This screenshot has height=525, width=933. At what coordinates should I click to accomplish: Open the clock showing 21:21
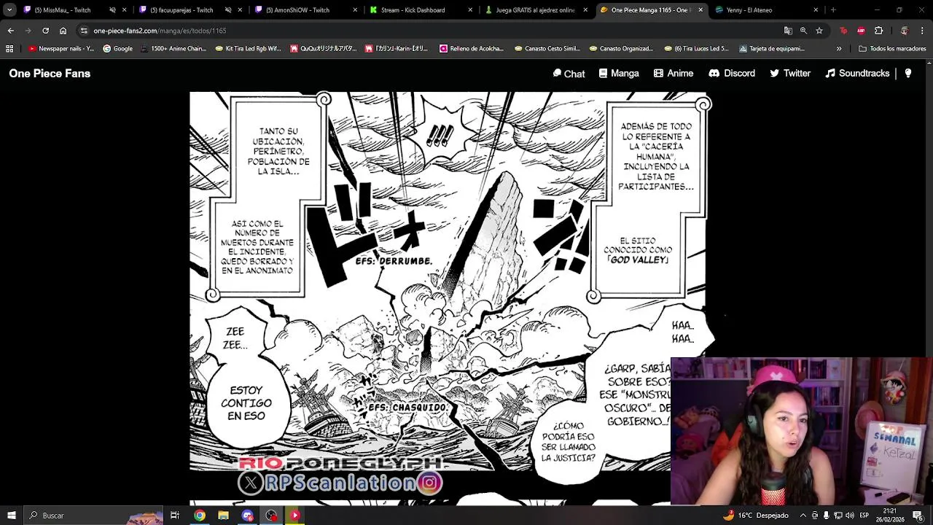890,516
